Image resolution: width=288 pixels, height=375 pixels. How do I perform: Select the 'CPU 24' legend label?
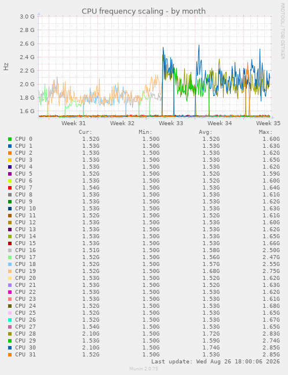click(25, 305)
